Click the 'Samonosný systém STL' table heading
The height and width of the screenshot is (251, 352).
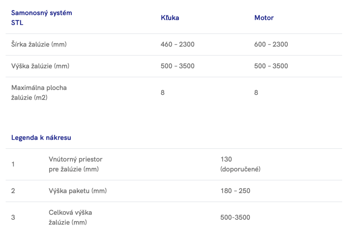click(x=42, y=18)
